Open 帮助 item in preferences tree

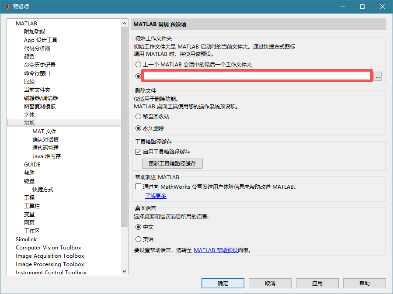(29, 173)
